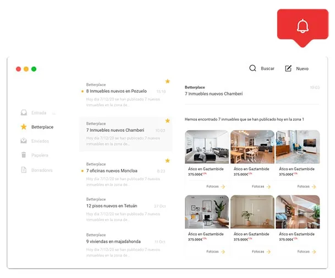Click the unread dot on Pozuelo email
Viewport: 335px width, 278px height.
83,92
